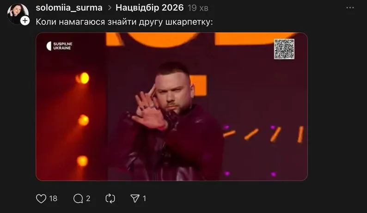
Task: Select the post caption about знайти другу шкарпетку
Action: (124, 22)
